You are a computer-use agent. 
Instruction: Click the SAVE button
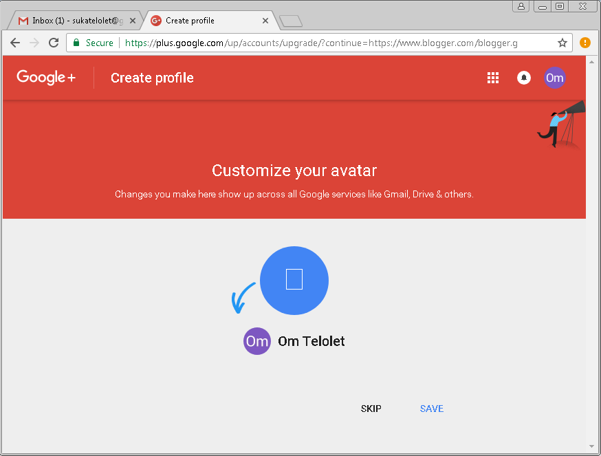coord(432,409)
